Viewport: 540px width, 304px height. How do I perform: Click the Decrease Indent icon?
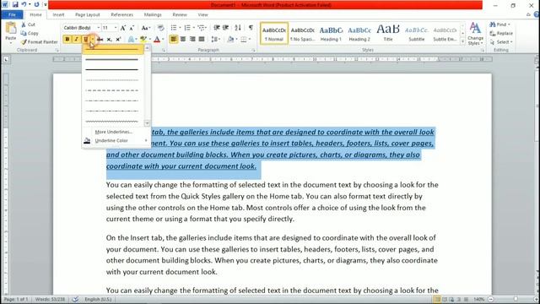217,28
